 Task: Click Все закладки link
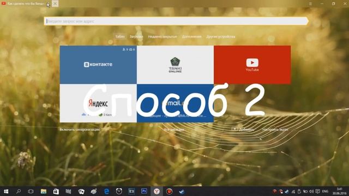(174, 130)
